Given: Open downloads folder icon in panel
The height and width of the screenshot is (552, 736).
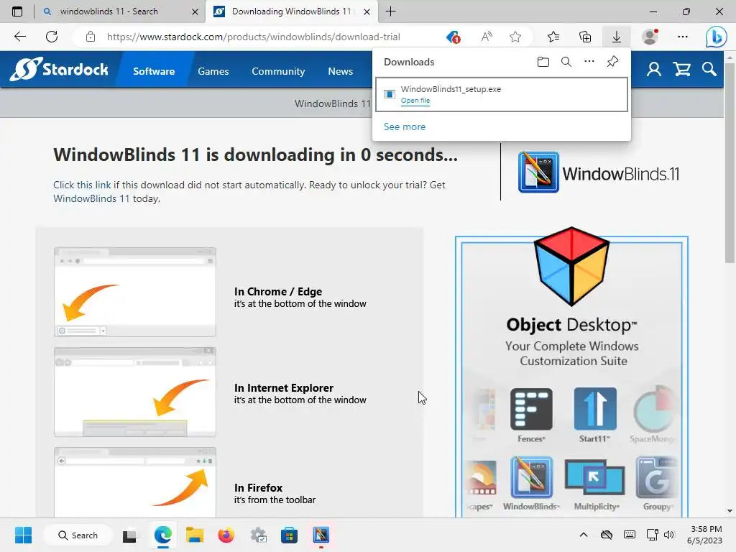Looking at the screenshot, I should point(543,62).
